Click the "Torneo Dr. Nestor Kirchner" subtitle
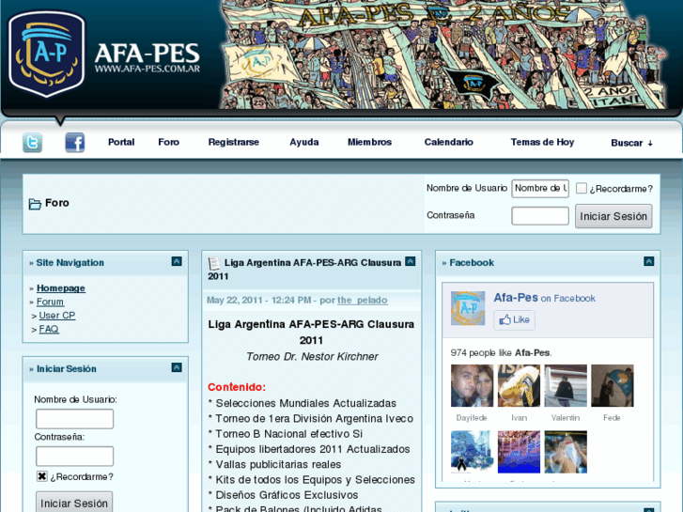The image size is (683, 512). pos(312,356)
